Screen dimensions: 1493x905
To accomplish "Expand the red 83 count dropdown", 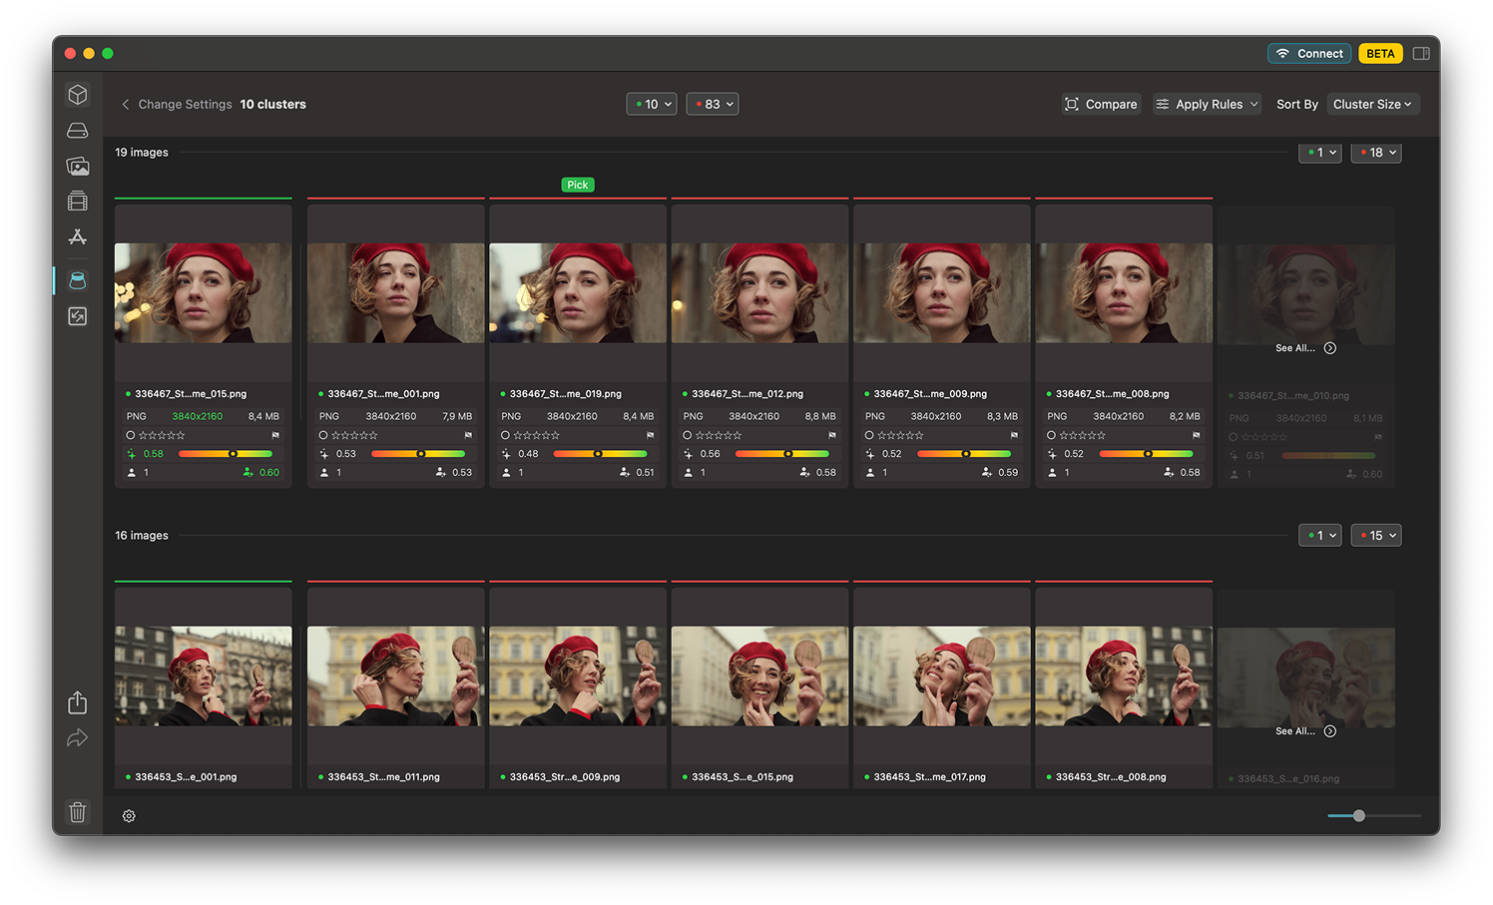I will (x=713, y=104).
